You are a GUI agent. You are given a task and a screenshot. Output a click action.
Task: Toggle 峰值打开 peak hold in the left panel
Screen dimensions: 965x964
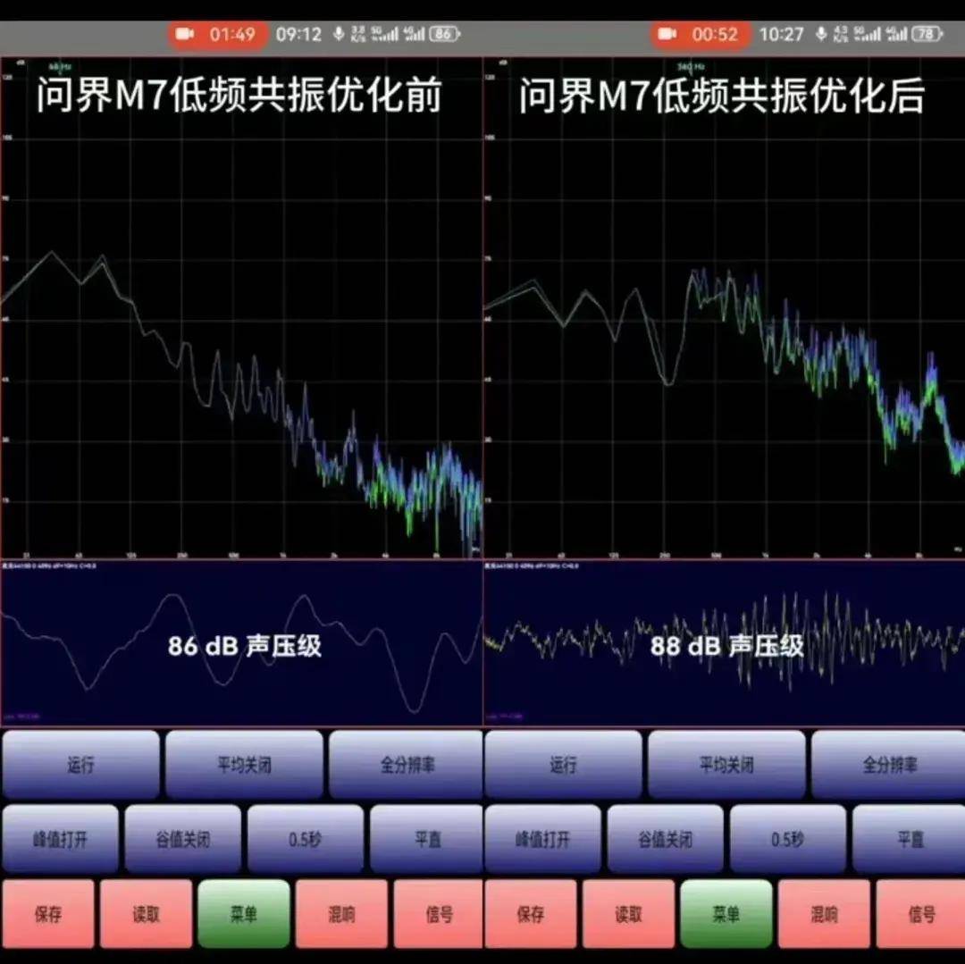61,839
